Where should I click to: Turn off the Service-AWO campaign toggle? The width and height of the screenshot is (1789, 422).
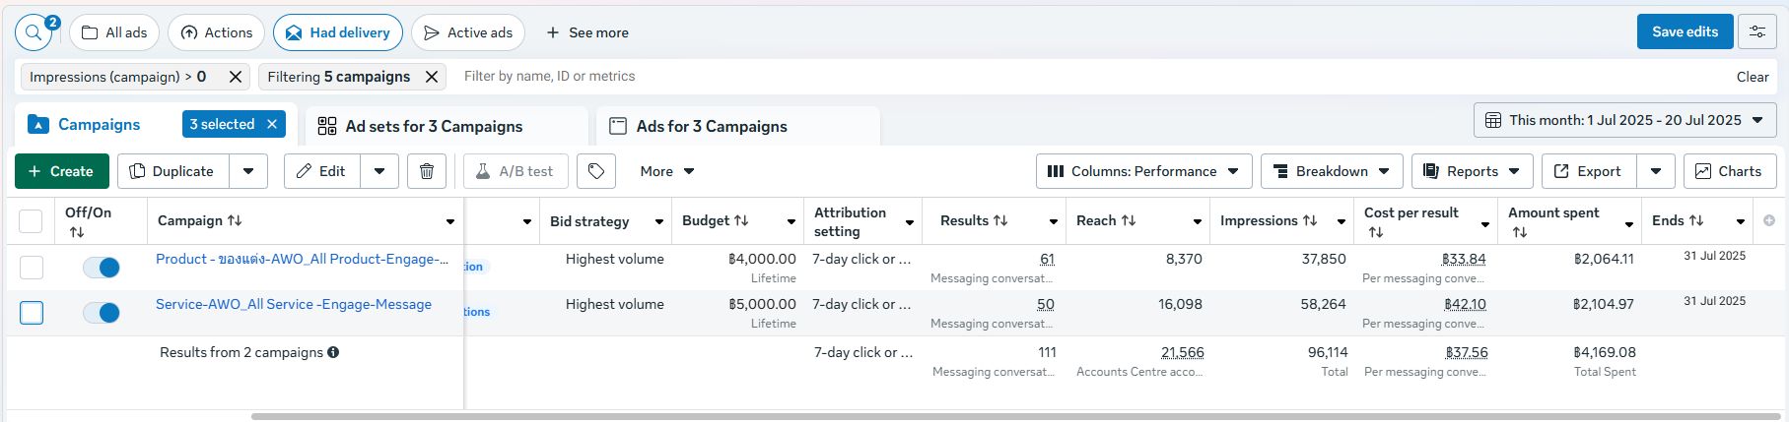tap(102, 313)
